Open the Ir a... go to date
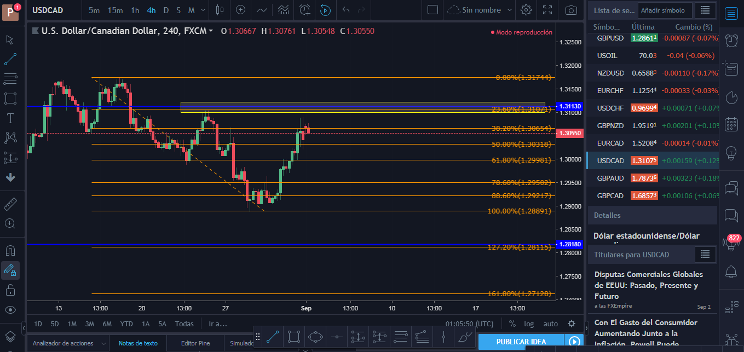The width and height of the screenshot is (744, 352). (x=217, y=324)
